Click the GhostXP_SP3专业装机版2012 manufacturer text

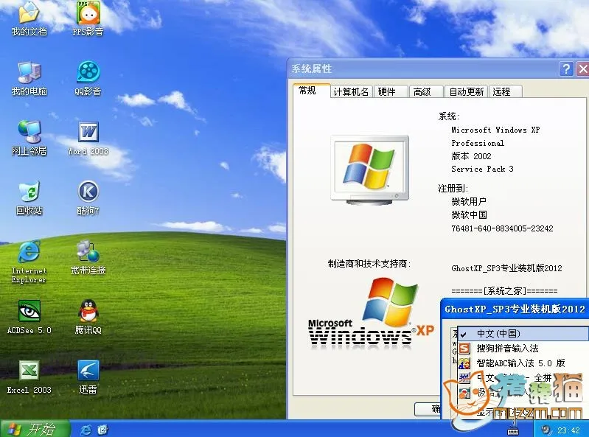506,268
